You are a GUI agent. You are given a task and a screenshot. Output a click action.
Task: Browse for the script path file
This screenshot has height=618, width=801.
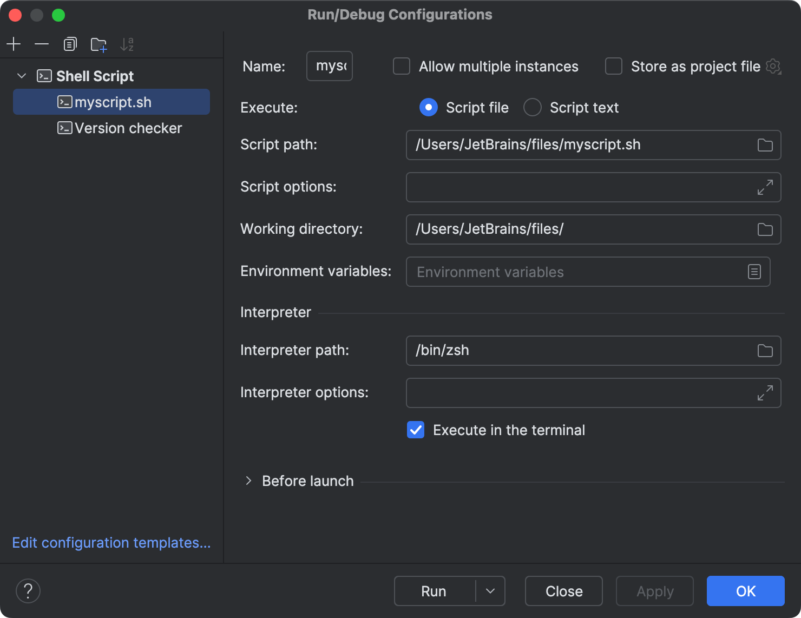pyautogui.click(x=765, y=145)
